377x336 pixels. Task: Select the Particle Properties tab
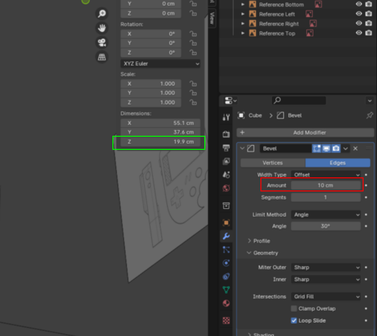coord(226,250)
